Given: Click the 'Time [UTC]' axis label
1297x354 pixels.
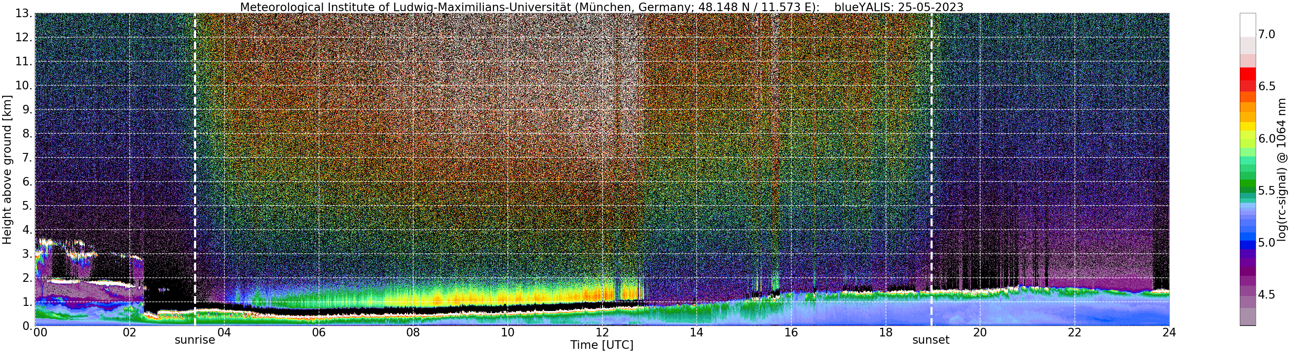Looking at the screenshot, I should pyautogui.click(x=602, y=345).
